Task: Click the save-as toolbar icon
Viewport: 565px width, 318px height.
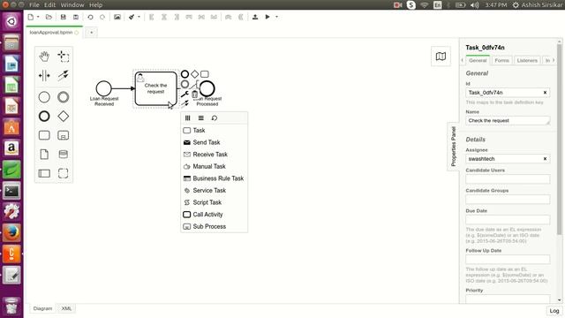Action: [76, 17]
